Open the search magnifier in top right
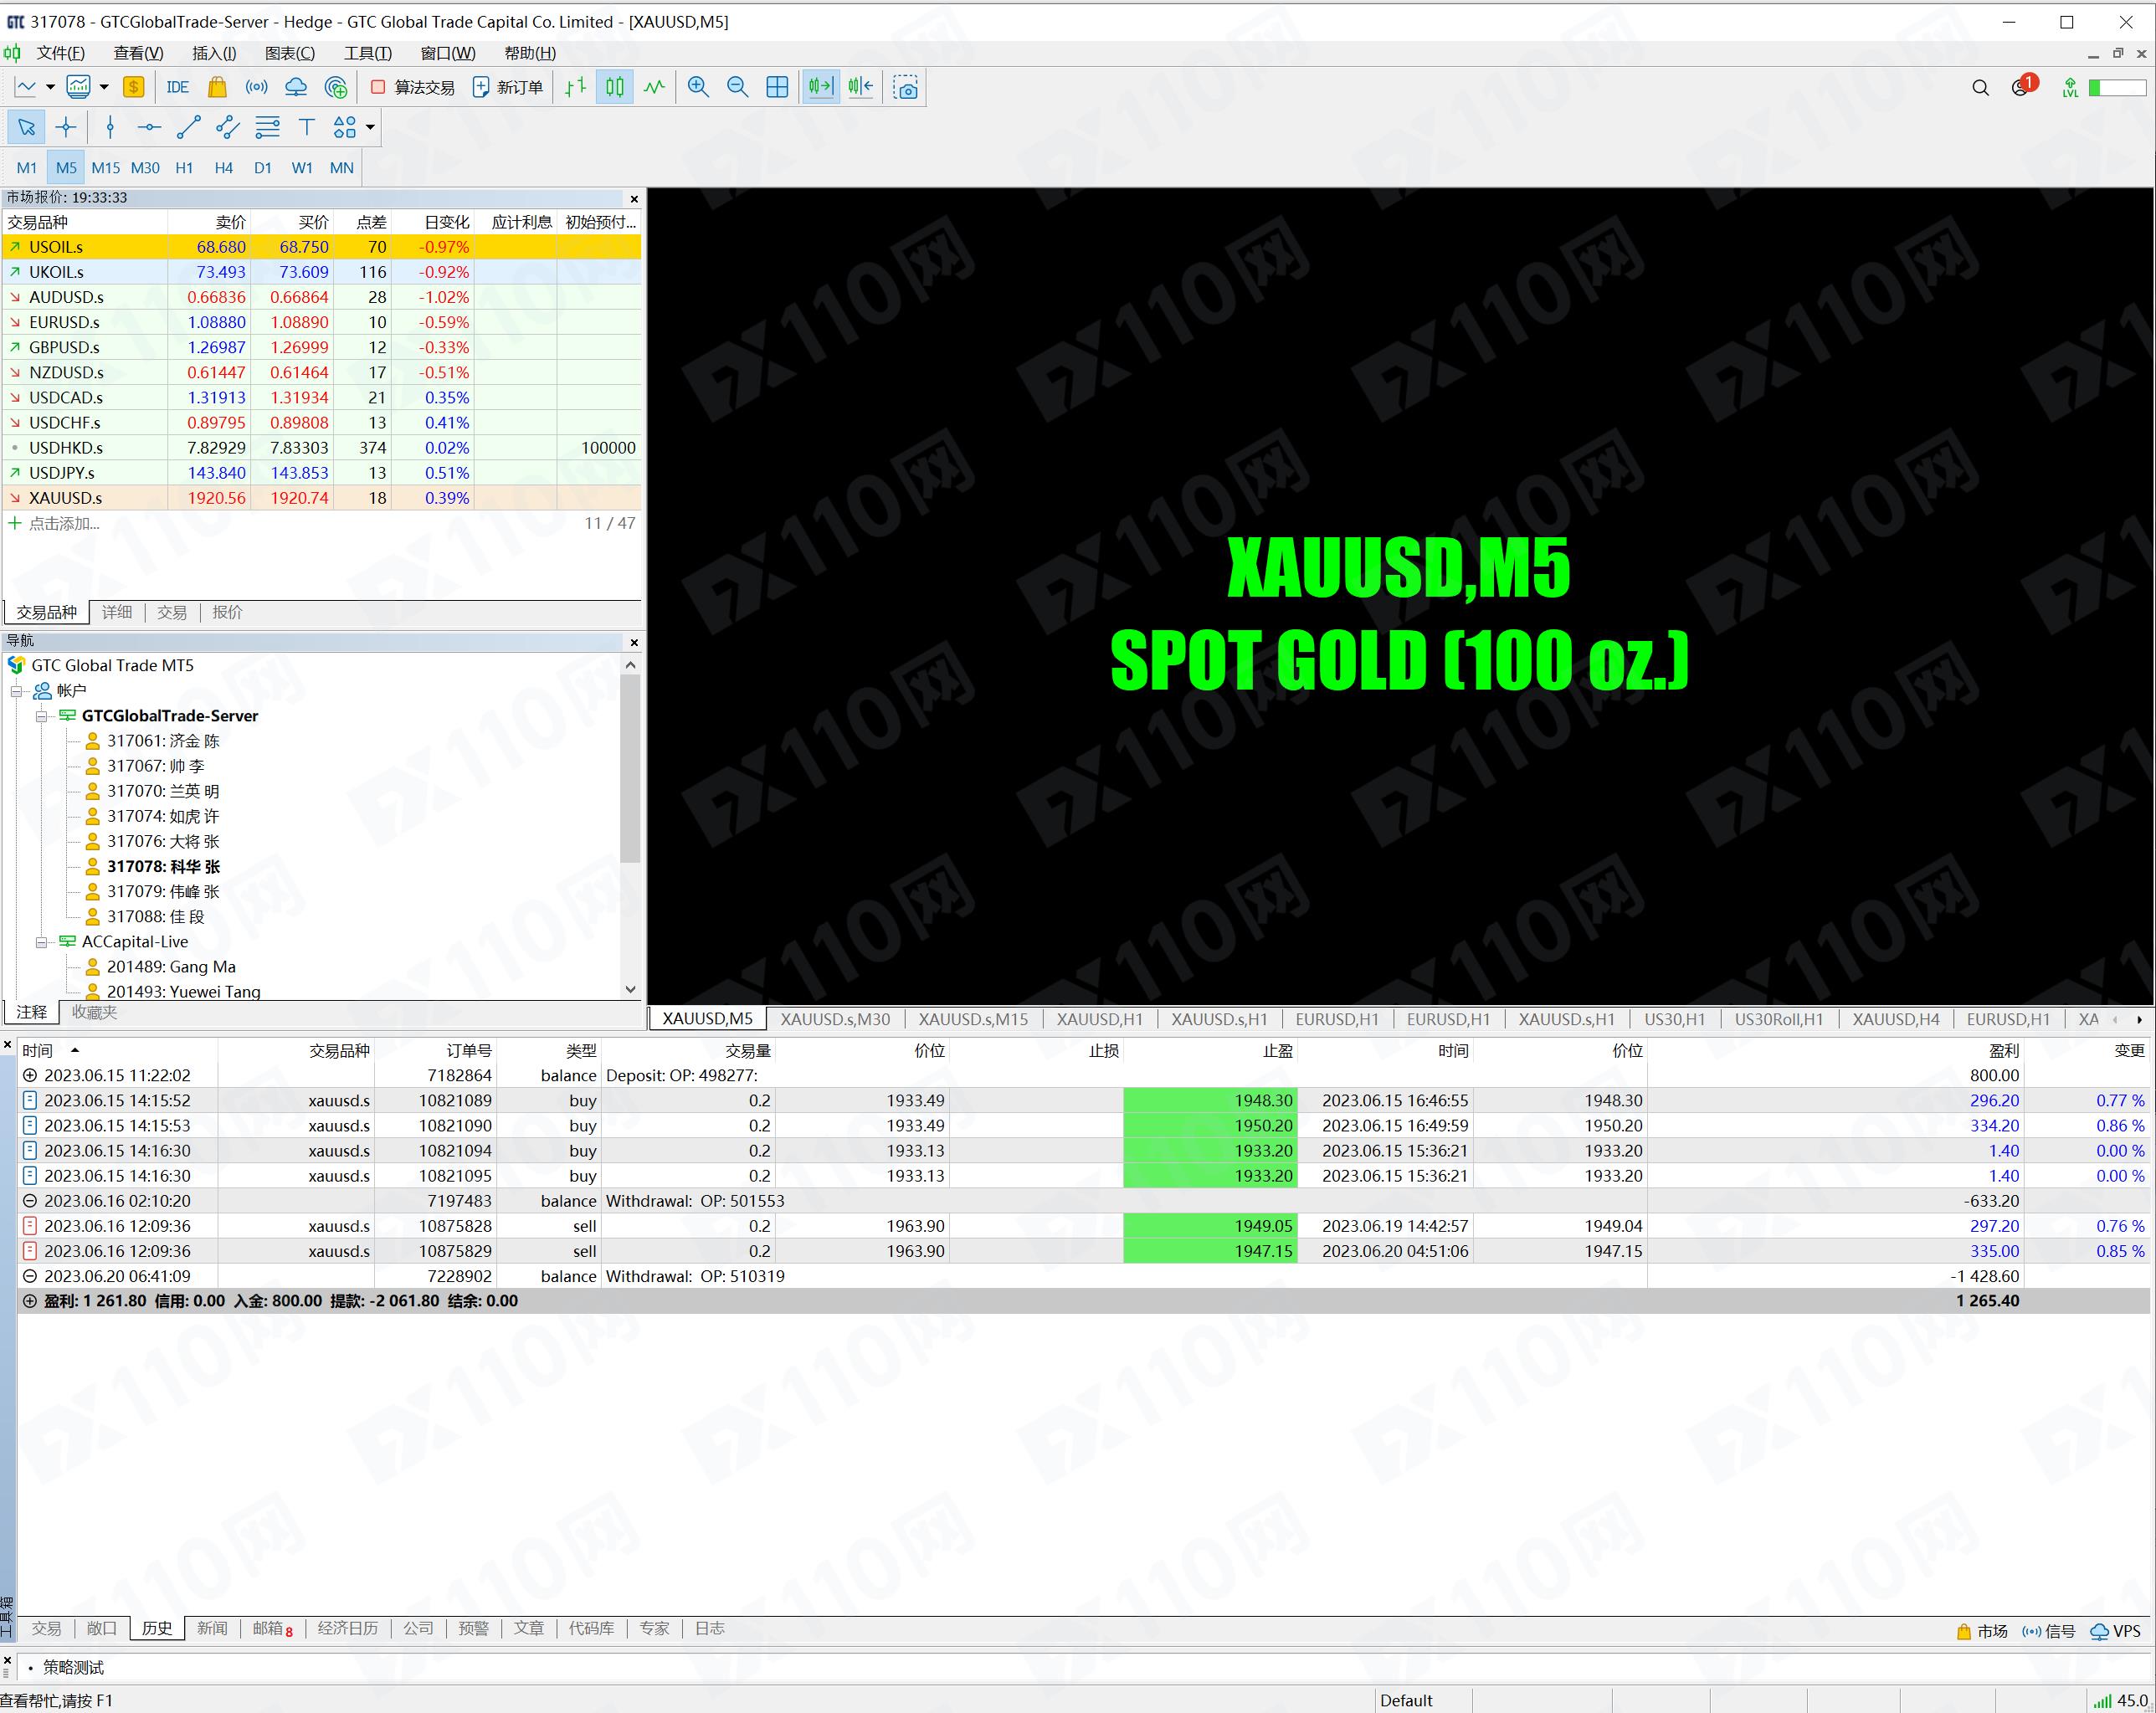The image size is (2156, 1713). pyautogui.click(x=1980, y=87)
